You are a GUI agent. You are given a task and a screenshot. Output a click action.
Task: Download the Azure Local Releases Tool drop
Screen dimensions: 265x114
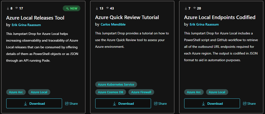click(34, 103)
